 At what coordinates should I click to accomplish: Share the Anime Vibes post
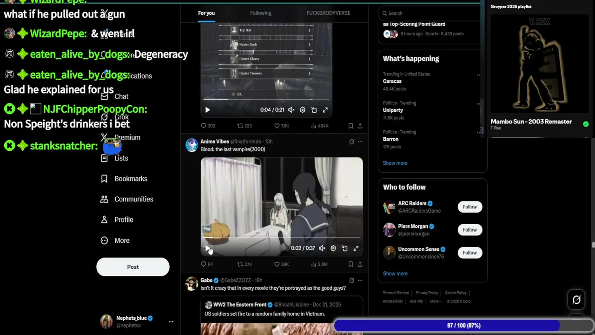(x=360, y=264)
